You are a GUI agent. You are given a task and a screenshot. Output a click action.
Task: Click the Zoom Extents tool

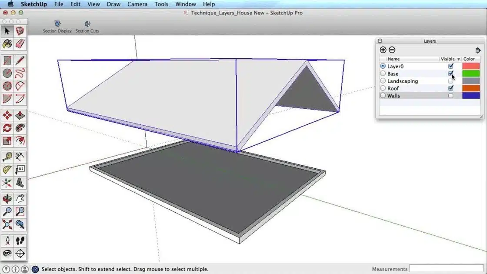7,224
